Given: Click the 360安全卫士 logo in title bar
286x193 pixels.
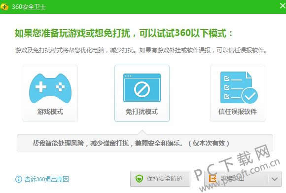Looking at the screenshot, I should [x=4, y=7].
